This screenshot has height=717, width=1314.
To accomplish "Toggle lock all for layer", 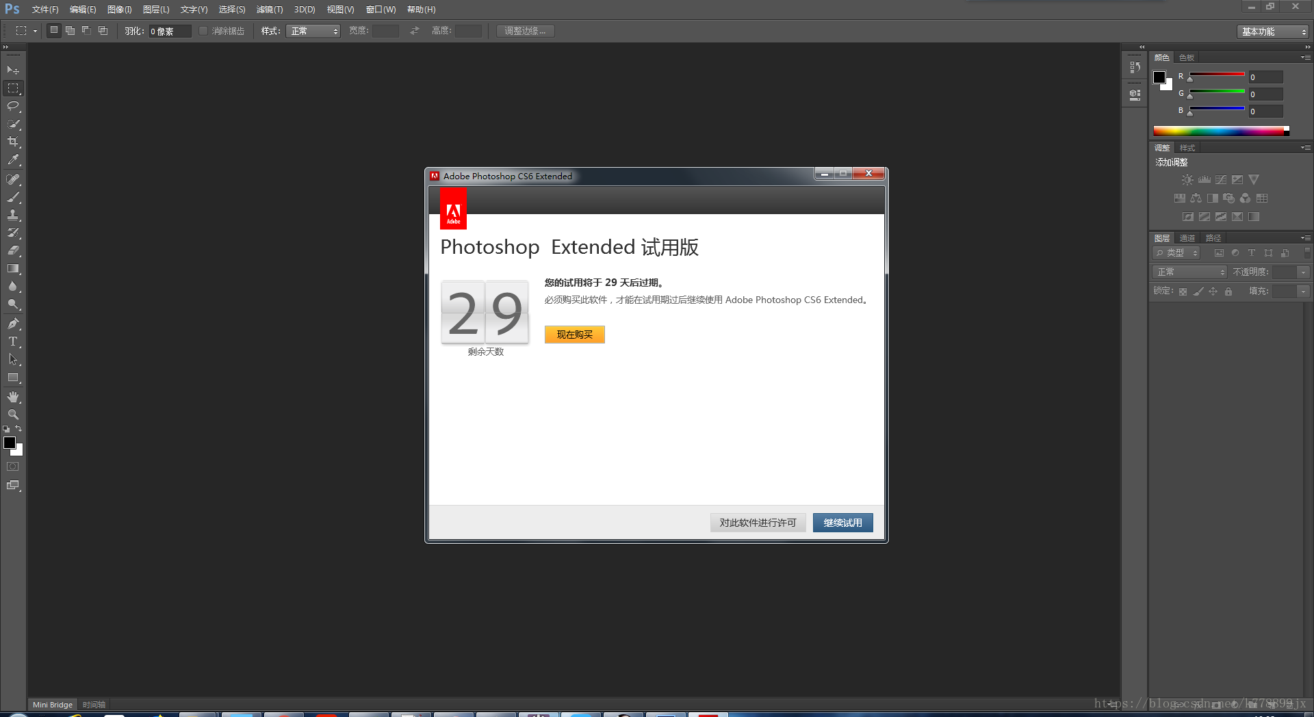I will (x=1228, y=291).
